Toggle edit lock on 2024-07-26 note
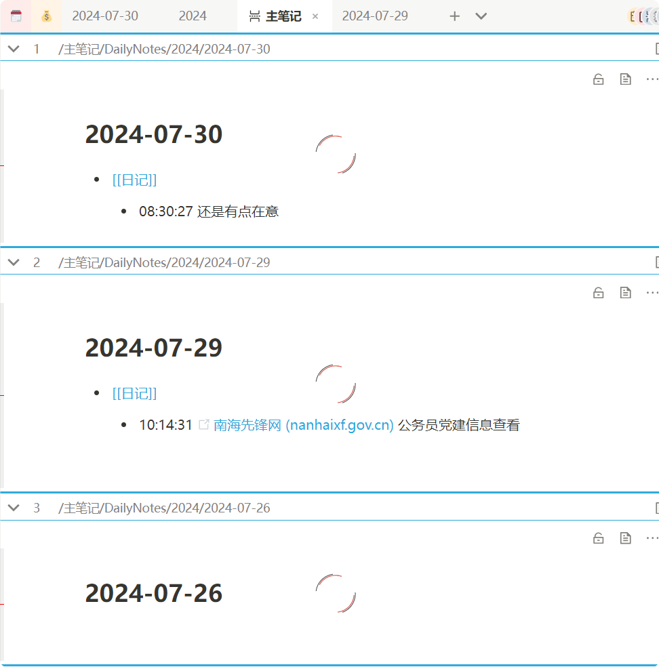This screenshot has width=659, height=667. [x=598, y=538]
